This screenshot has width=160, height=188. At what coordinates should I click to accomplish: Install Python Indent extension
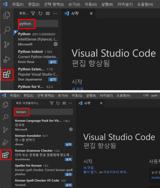coord(53,62)
